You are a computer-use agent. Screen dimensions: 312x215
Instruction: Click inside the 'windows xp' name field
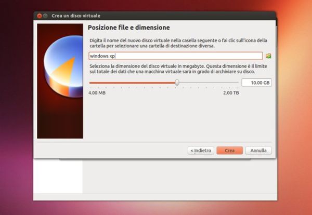175,56
